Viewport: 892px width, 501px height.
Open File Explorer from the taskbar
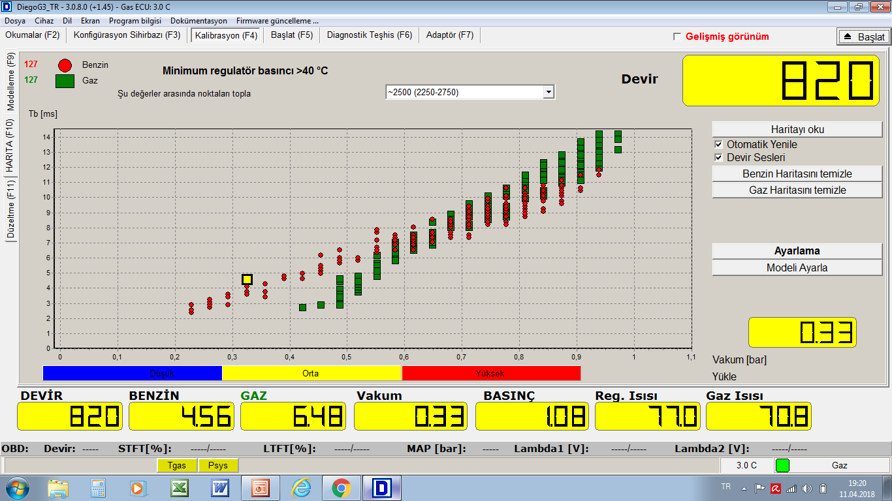coord(58,488)
